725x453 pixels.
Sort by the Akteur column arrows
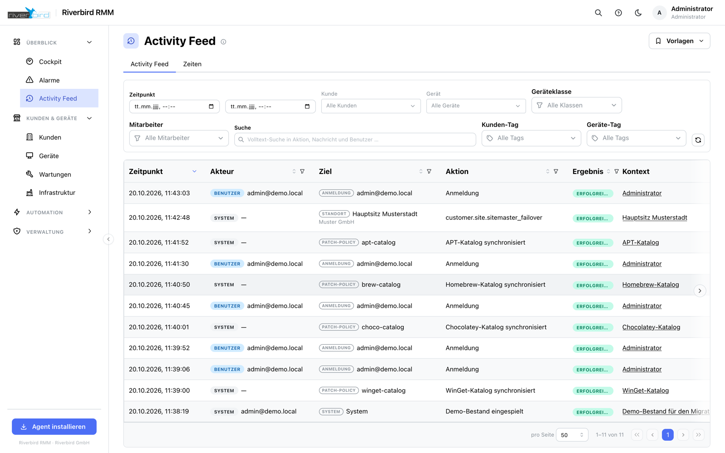[x=294, y=171]
